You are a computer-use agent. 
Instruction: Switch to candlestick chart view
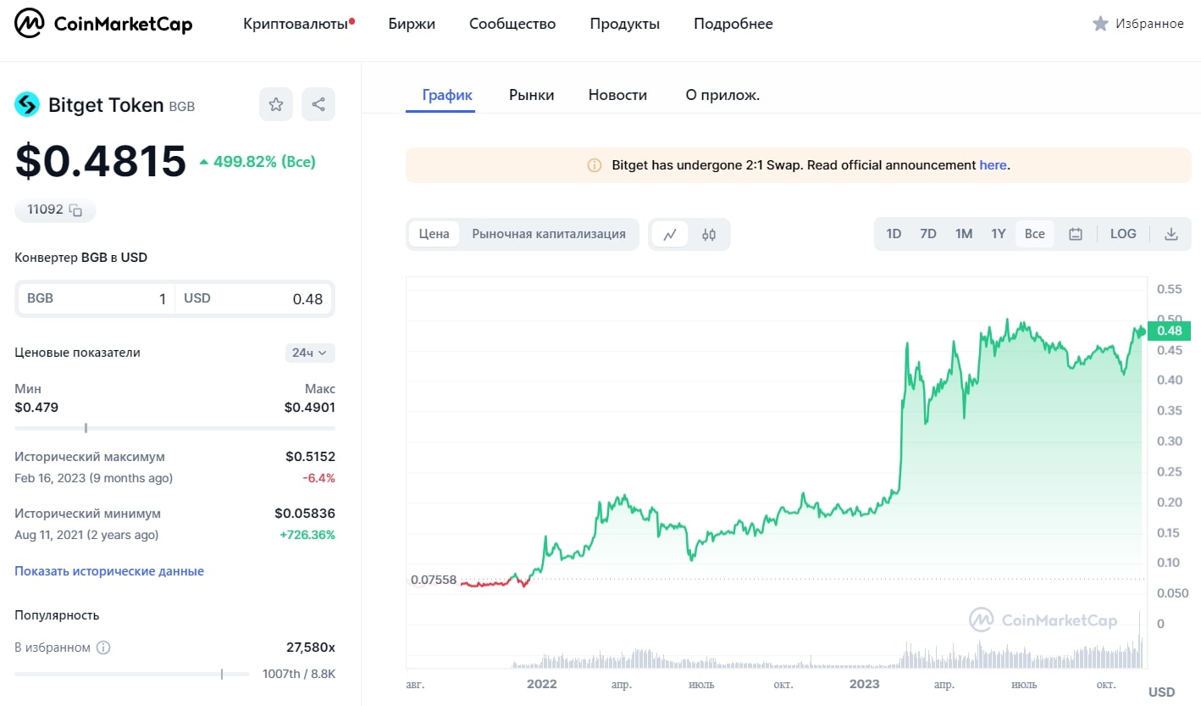tap(709, 234)
